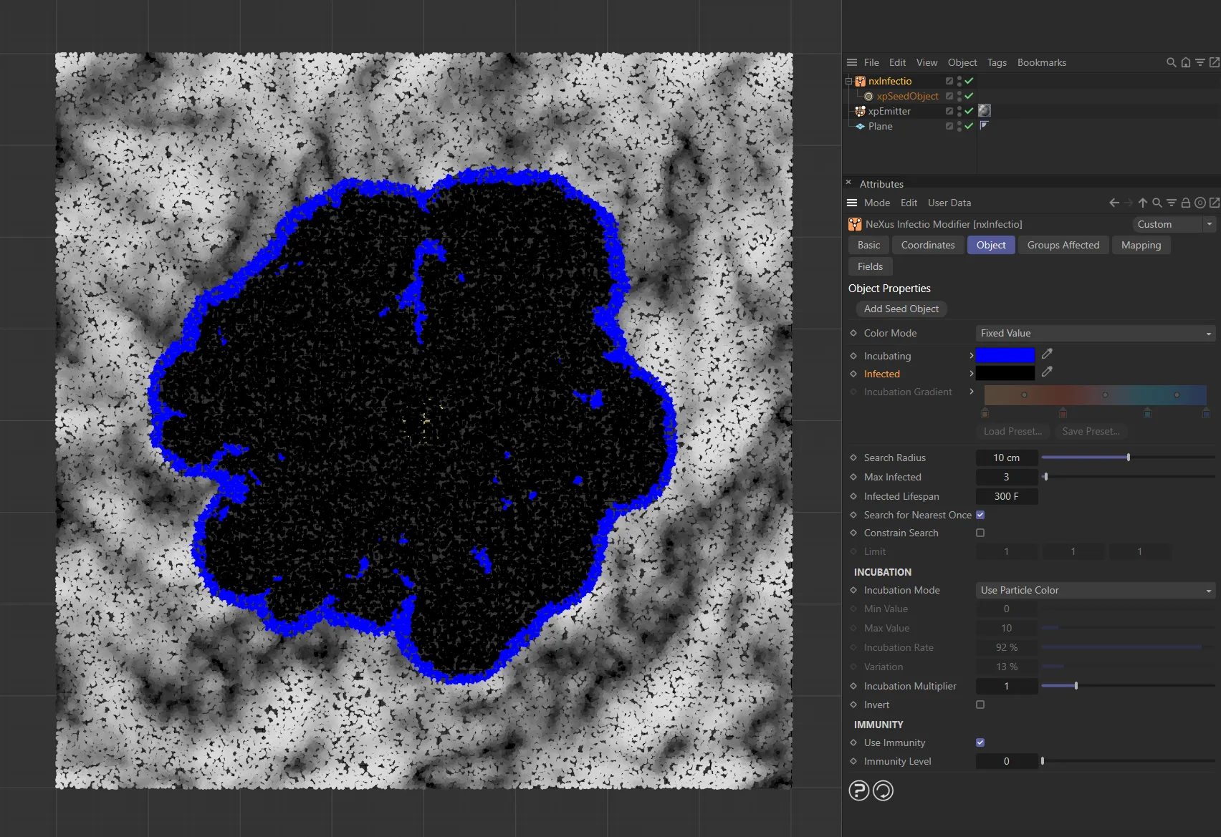Open the Incubation Mode dropdown
Viewport: 1221px width, 837px height.
pos(1095,591)
